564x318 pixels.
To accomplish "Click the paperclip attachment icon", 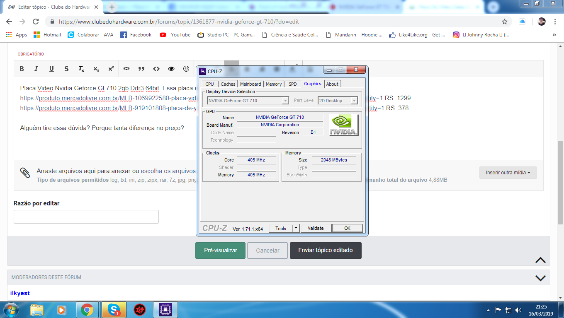I will pyautogui.click(x=25, y=173).
